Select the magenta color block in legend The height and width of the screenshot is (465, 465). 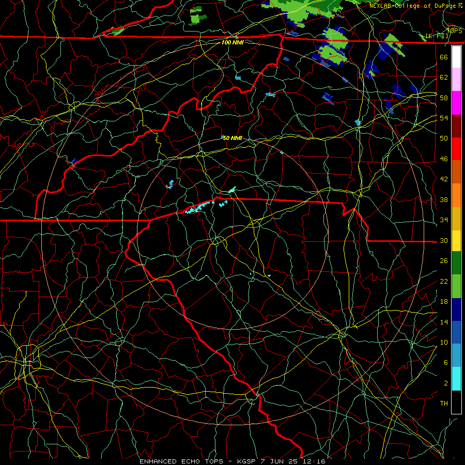456,103
